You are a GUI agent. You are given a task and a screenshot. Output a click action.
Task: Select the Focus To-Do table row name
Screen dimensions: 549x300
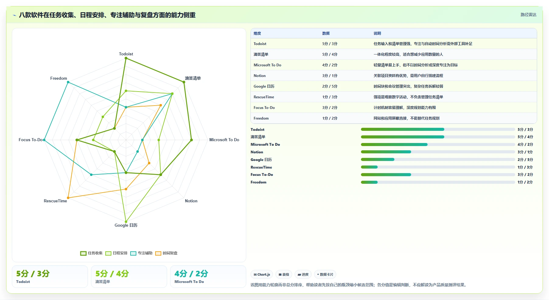click(x=264, y=108)
